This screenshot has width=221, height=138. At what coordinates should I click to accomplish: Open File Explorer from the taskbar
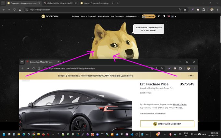19,134
